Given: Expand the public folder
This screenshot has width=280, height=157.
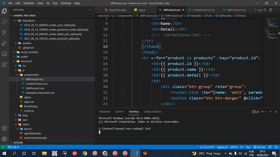Looking at the screenshot, I should point(14,57).
